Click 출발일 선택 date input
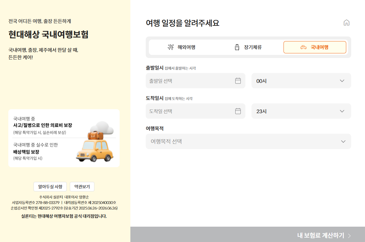This screenshot has width=365, height=242. pos(196,81)
